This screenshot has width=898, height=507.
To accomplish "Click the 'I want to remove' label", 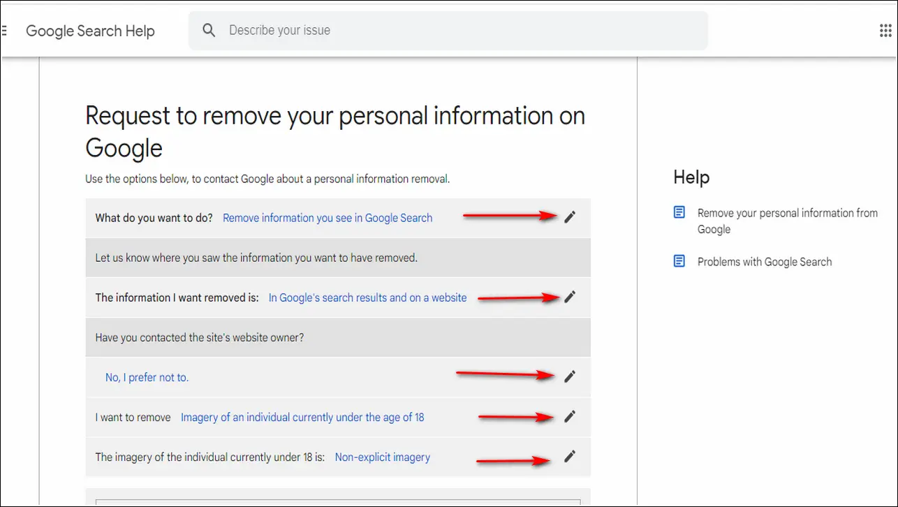I will pyautogui.click(x=133, y=418).
